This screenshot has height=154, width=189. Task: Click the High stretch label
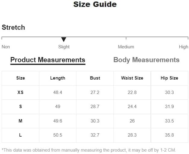point(184,47)
